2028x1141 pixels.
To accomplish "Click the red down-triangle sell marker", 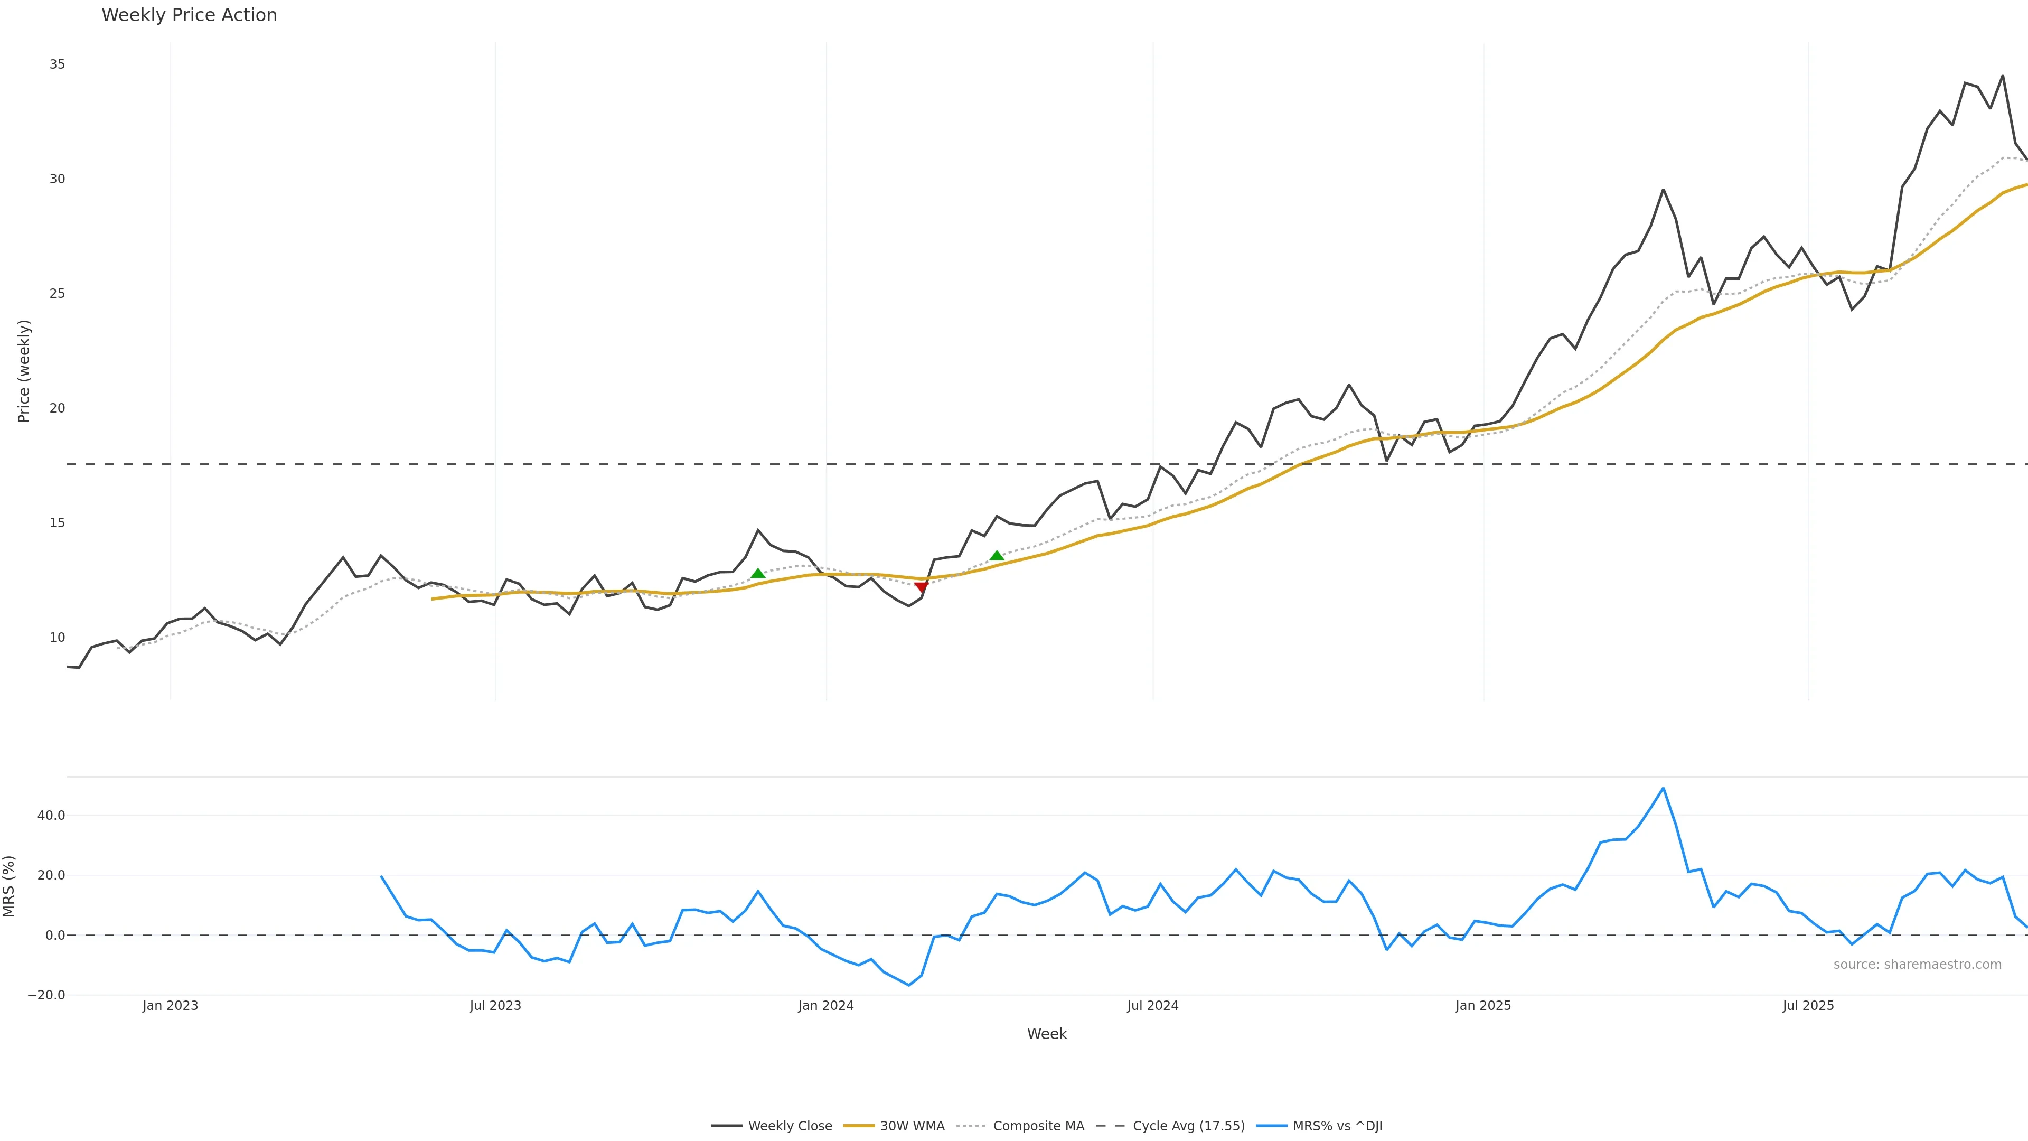I will [921, 587].
